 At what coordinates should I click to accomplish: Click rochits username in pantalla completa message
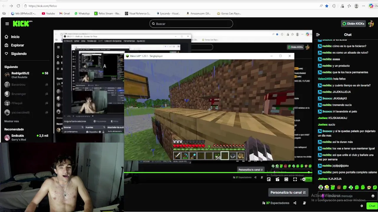(x=327, y=173)
